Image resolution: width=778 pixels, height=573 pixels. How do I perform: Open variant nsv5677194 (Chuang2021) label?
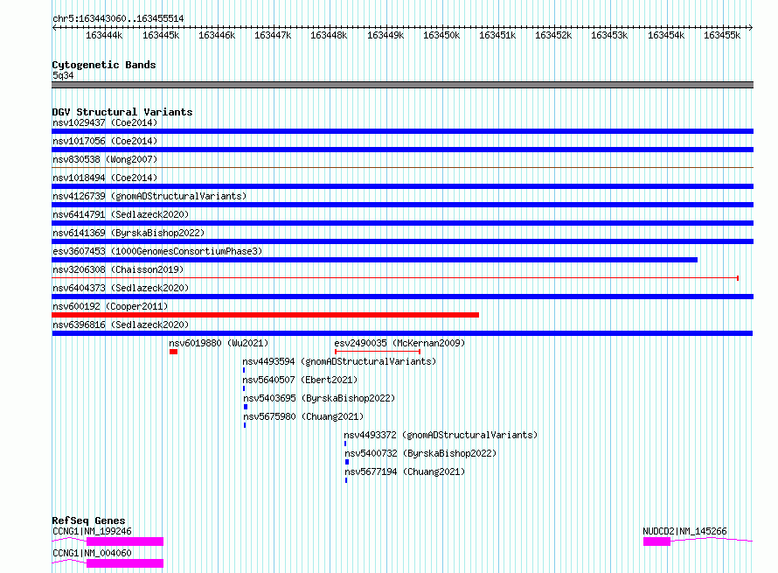click(x=405, y=472)
